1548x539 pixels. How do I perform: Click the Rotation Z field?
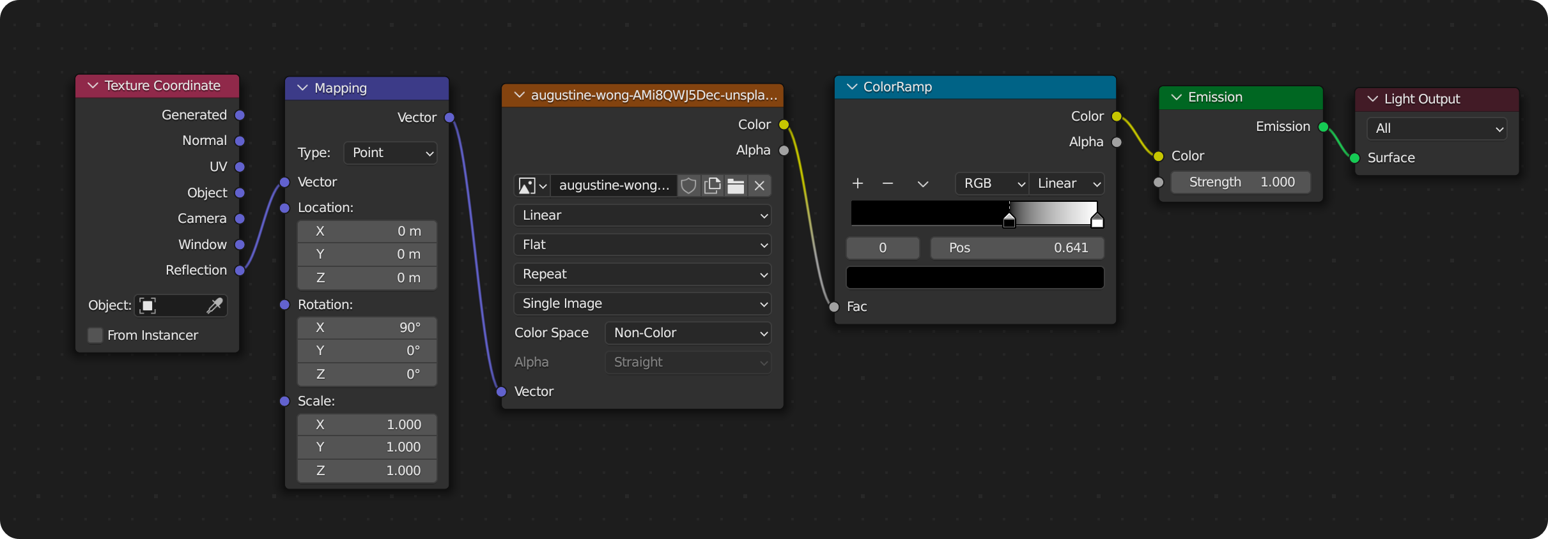(367, 374)
